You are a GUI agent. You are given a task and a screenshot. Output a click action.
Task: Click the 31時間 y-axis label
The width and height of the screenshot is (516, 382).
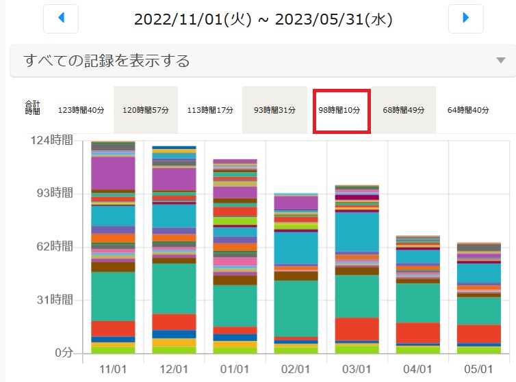coord(55,300)
